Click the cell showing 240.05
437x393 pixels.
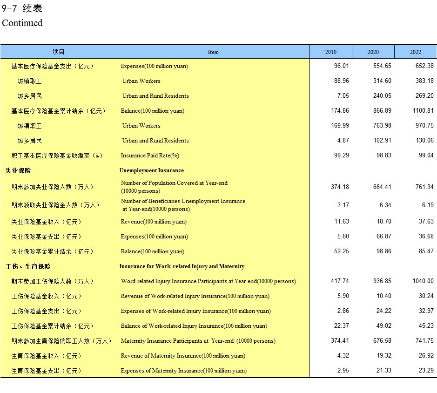[x=382, y=95]
